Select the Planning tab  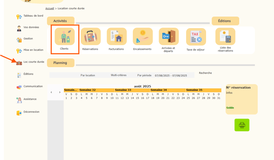61,63
